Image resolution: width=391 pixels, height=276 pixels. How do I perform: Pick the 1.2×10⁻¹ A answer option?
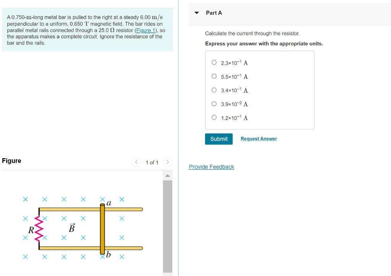coord(214,117)
